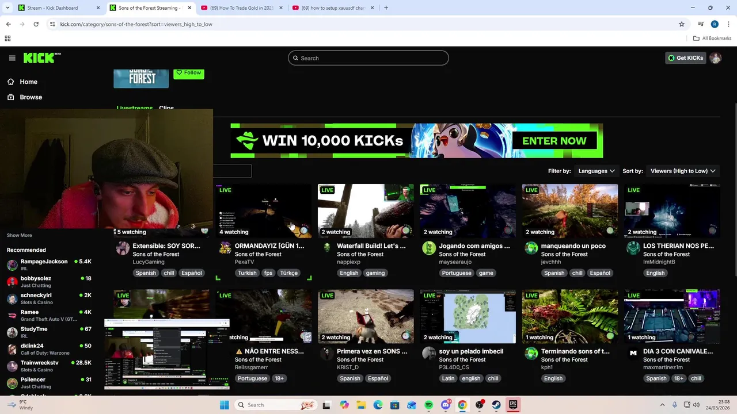Click the Kick search field
The image size is (737, 414).
click(368, 58)
